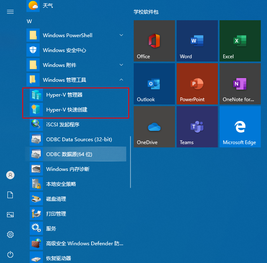Open the OneNote tile
The height and width of the screenshot is (263, 267).
(240, 84)
